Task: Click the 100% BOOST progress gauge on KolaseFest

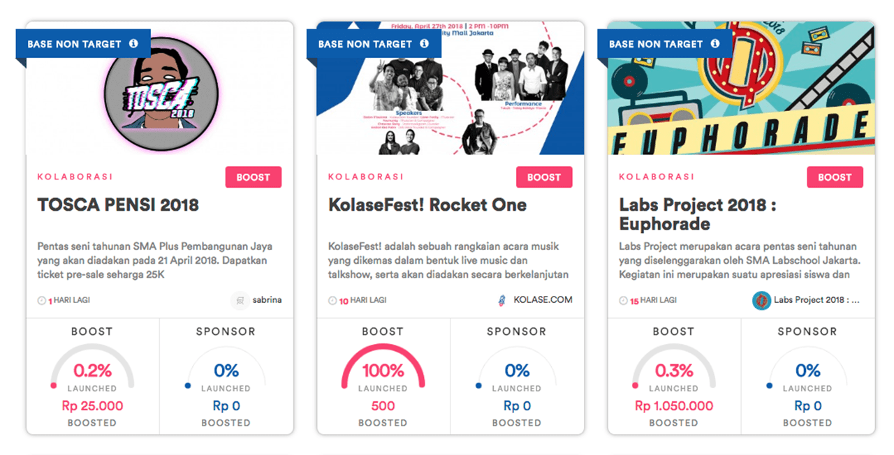Action: (383, 370)
